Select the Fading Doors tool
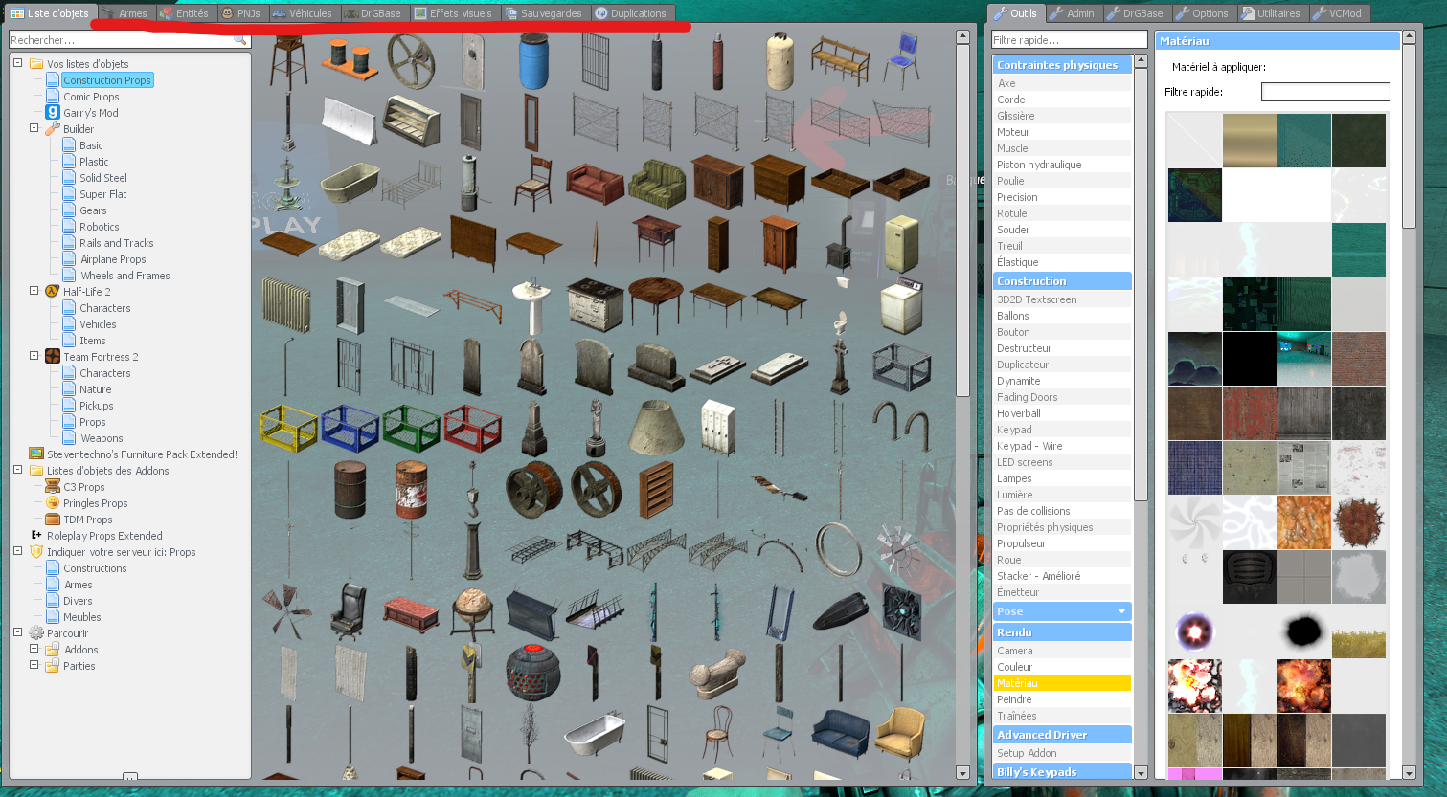Image resolution: width=1447 pixels, height=797 pixels. click(1062, 397)
